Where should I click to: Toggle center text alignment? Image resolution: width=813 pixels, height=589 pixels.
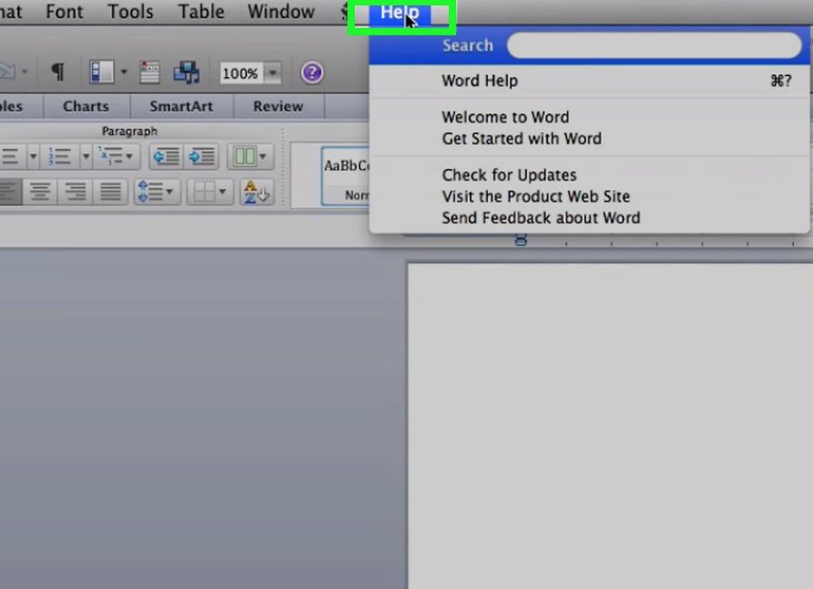[x=40, y=192]
